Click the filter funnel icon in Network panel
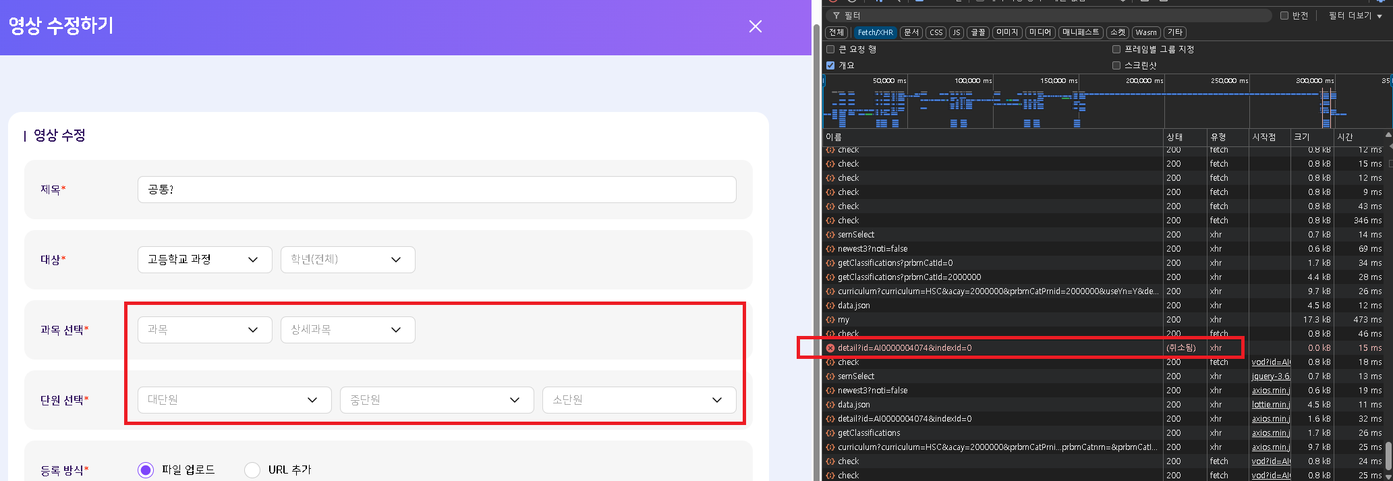 point(836,16)
